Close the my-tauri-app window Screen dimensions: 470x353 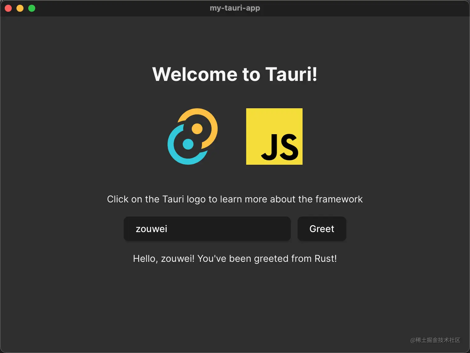tap(8, 8)
